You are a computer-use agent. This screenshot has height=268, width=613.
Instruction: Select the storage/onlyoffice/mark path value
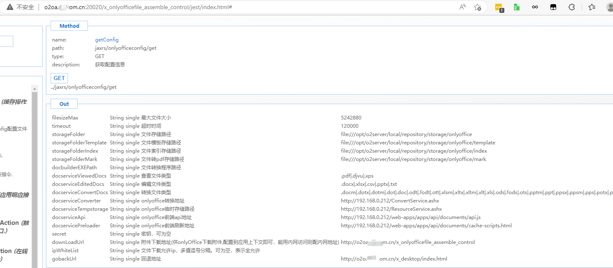tap(414, 159)
